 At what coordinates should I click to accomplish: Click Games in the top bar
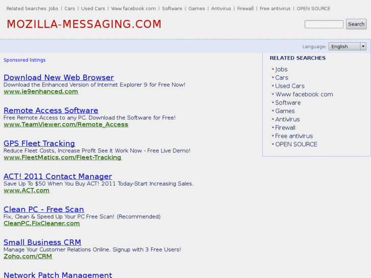pos(196,9)
